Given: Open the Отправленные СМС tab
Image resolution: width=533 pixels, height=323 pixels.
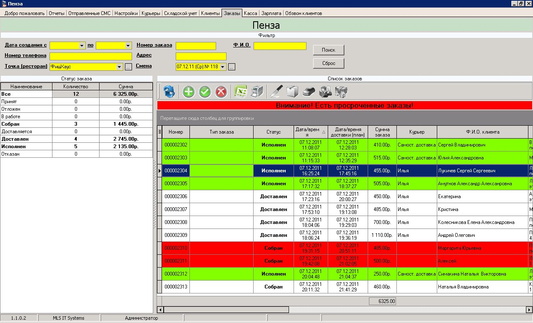Looking at the screenshot, I should tap(89, 13).
